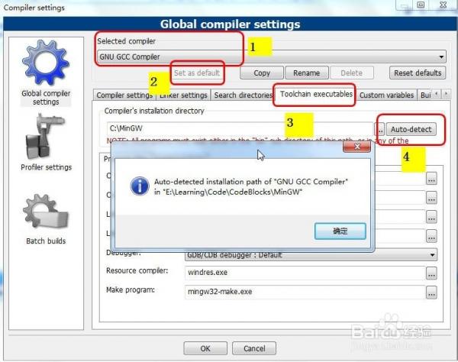Open the Search directories tab

[241, 95]
